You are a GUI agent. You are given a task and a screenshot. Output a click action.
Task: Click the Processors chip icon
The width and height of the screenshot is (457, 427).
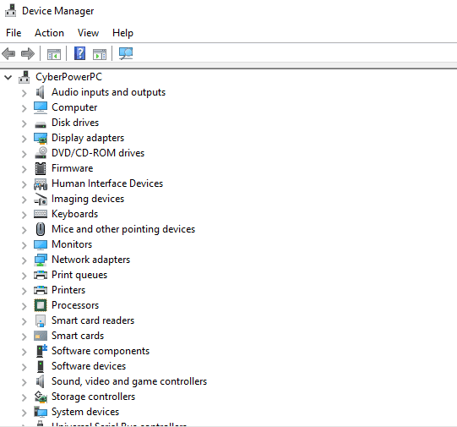point(41,305)
